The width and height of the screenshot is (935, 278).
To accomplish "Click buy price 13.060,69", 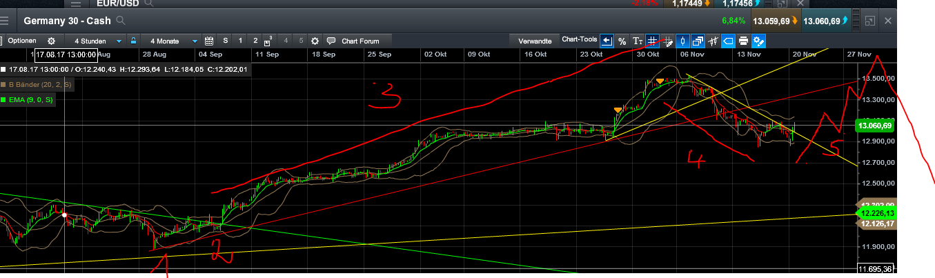I will [x=825, y=21].
